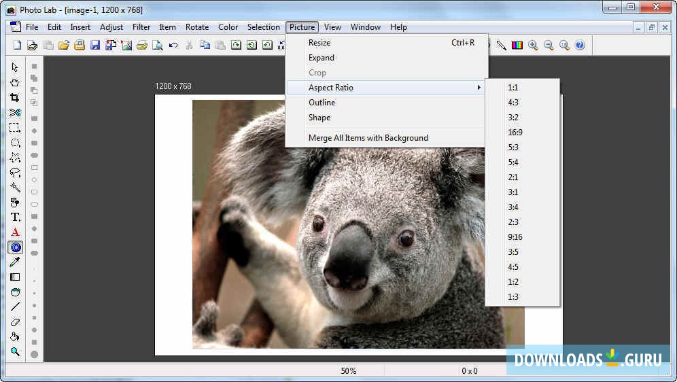The image size is (677, 382).
Task: Pick the Hand pan tool
Action: (15, 83)
